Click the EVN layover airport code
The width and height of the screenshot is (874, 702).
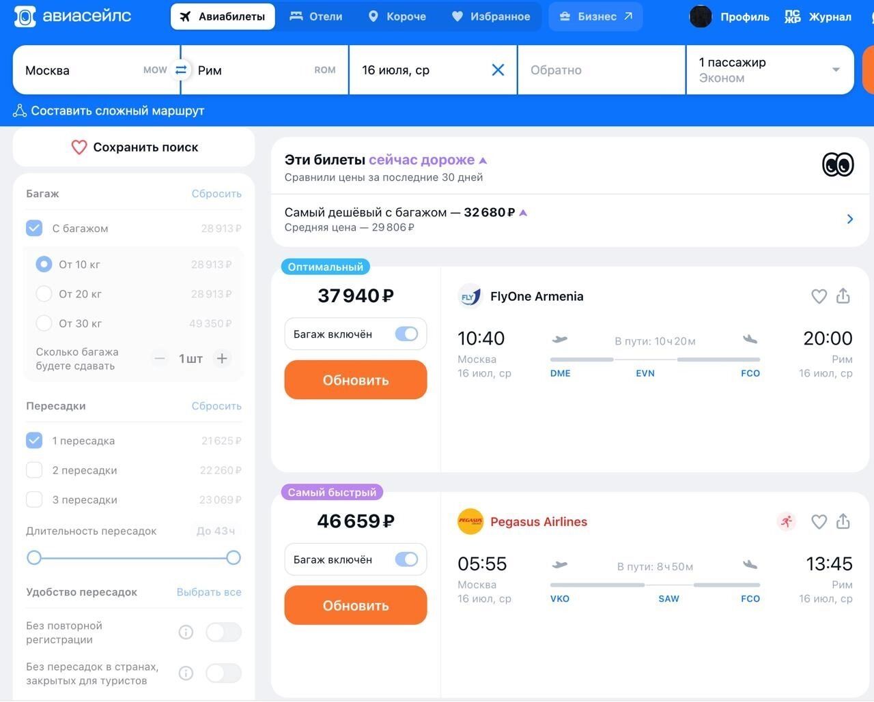pyautogui.click(x=645, y=373)
